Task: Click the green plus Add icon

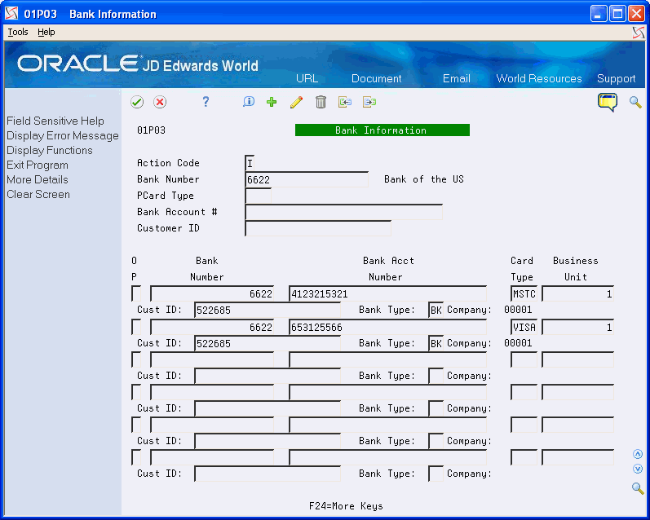Action: tap(272, 102)
